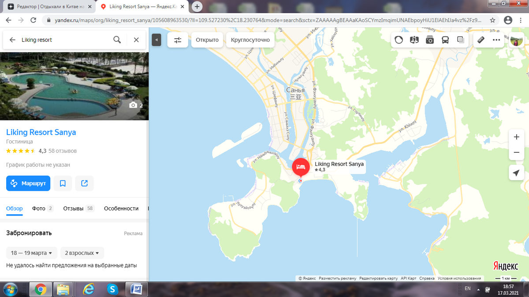Click the EN language indicator in tray
The height and width of the screenshot is (297, 529).
click(x=468, y=289)
